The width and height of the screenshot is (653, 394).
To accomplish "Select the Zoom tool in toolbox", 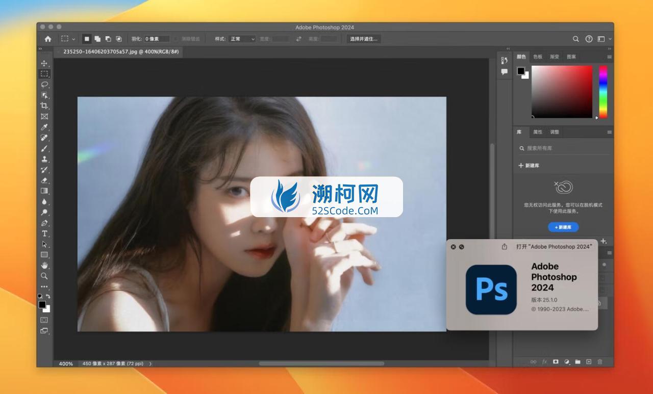I will (x=44, y=276).
